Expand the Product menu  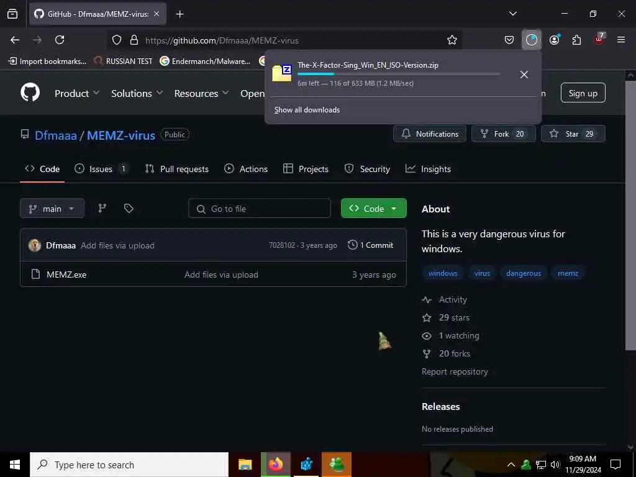(x=77, y=93)
